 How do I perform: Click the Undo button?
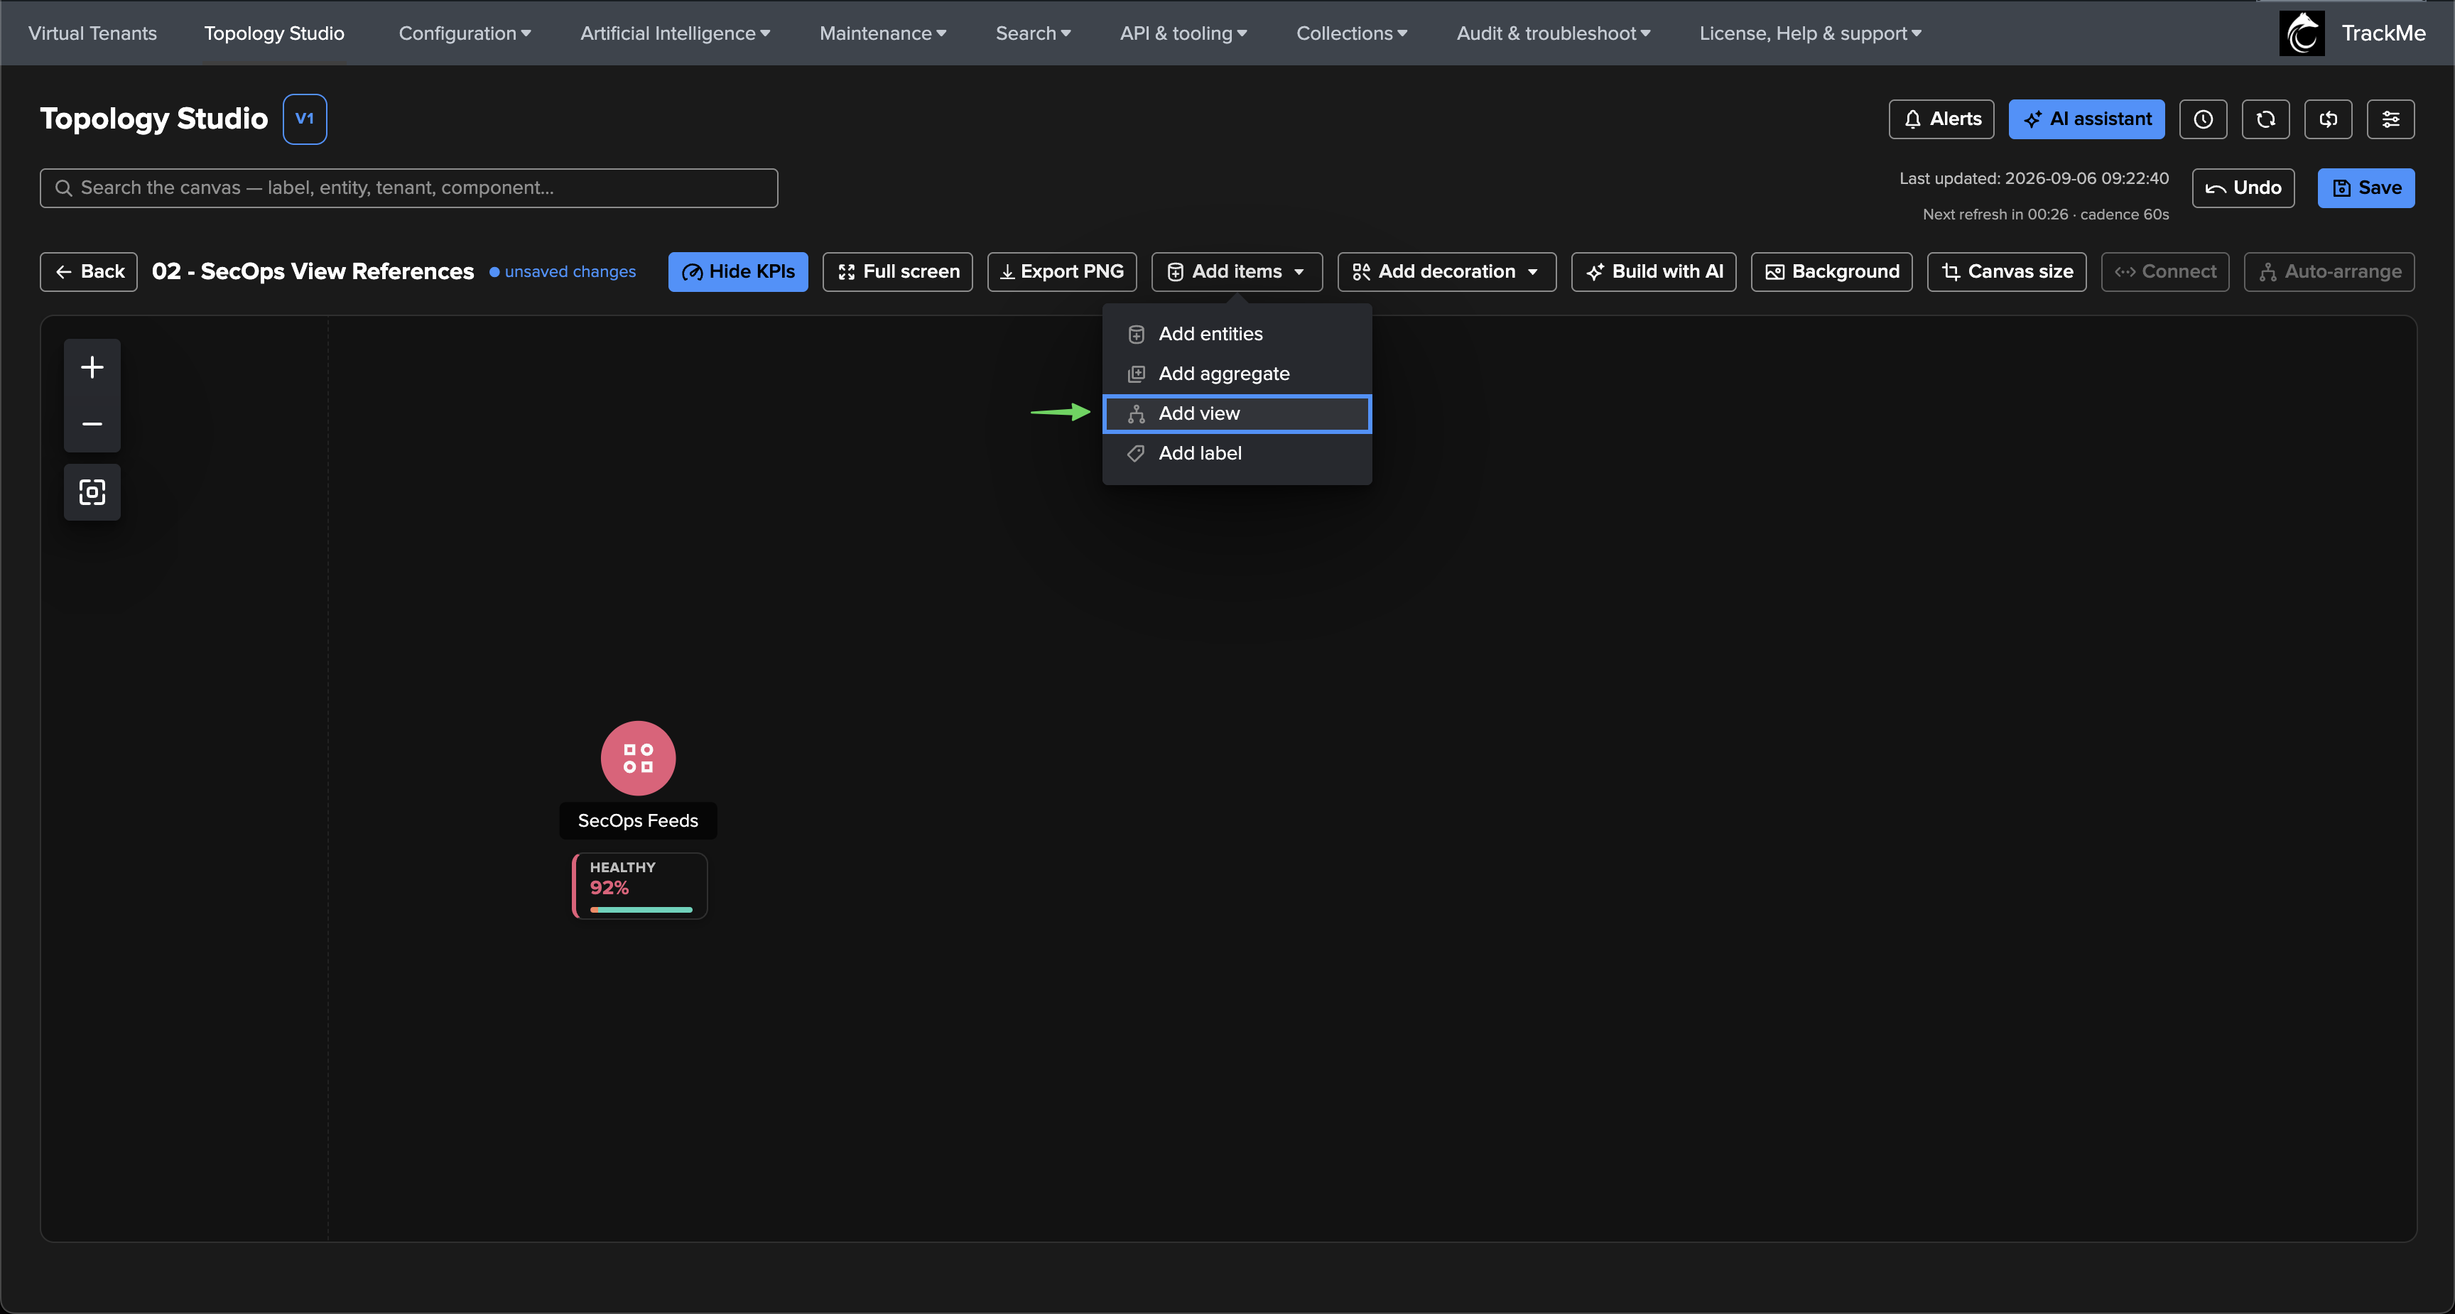pyautogui.click(x=2243, y=188)
